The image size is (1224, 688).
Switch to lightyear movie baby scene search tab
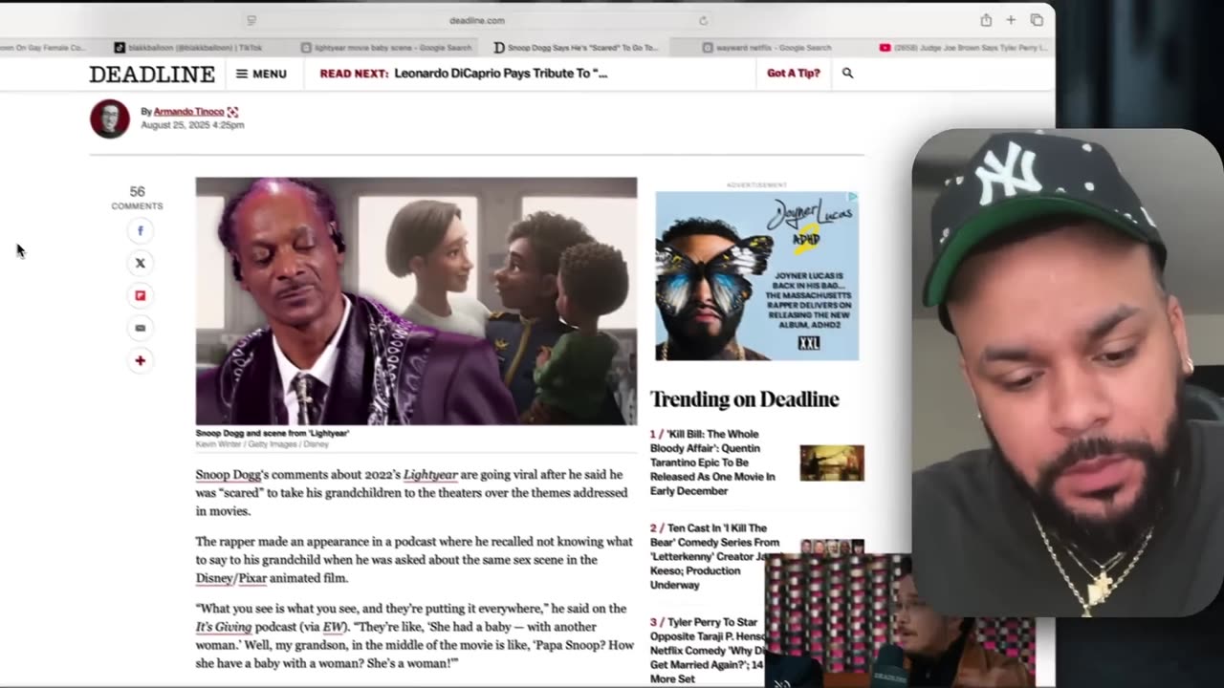(x=387, y=47)
